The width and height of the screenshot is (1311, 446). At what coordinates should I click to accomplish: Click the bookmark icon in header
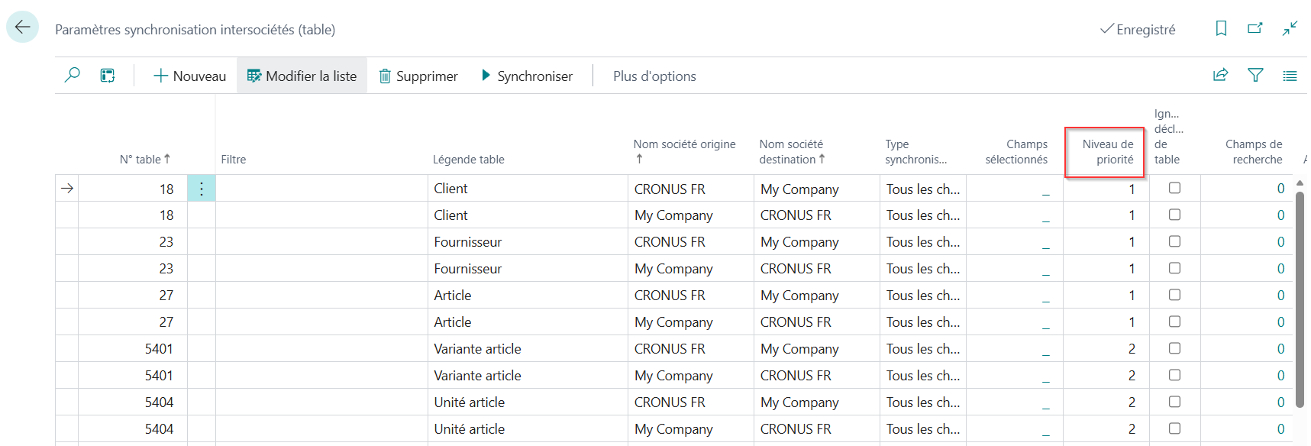tap(1221, 28)
